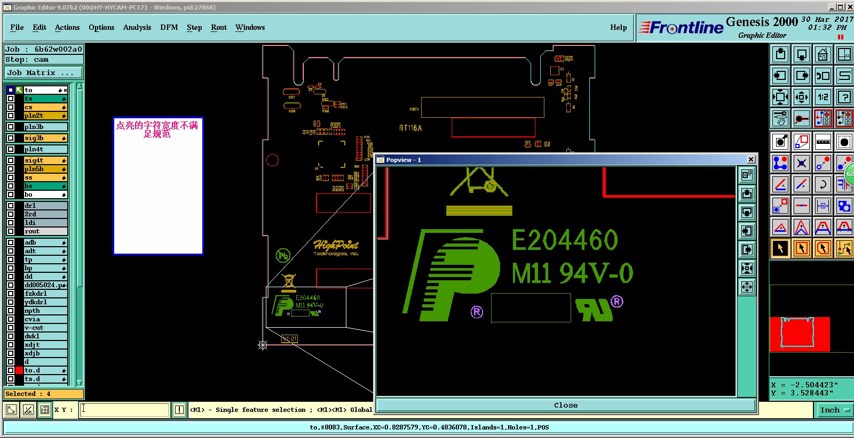Image resolution: width=854 pixels, height=438 pixels.
Task: Select the curved arrow rotate tool icon
Action: (x=823, y=184)
